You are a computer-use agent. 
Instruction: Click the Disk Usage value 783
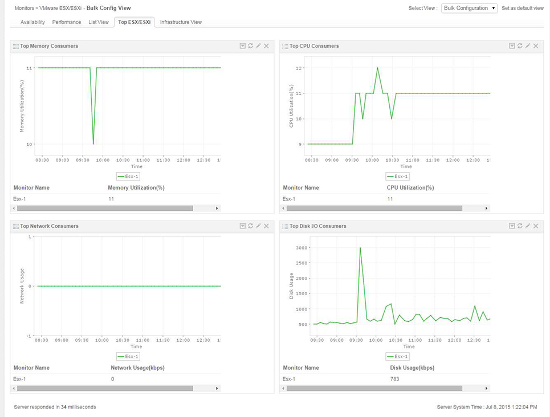[x=394, y=379]
